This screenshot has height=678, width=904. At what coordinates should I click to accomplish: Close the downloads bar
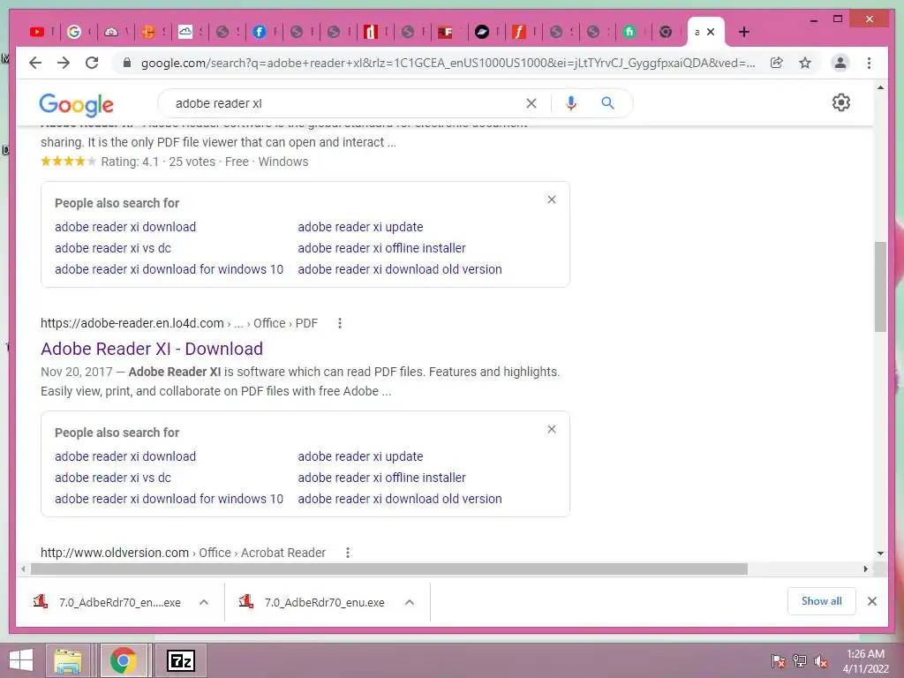coord(872,601)
